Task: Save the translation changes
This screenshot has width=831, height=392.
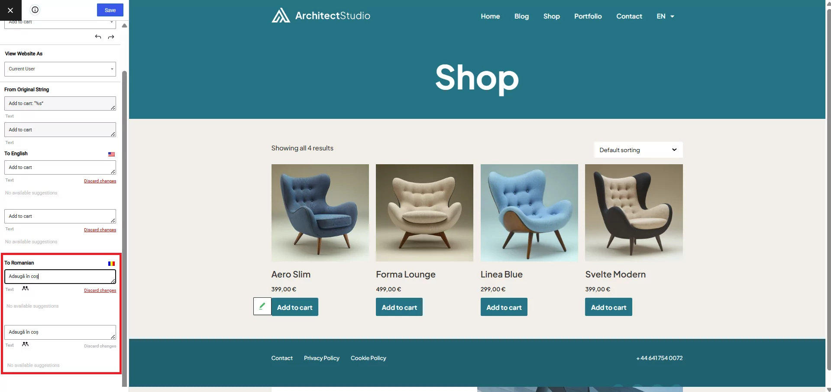Action: (x=110, y=10)
